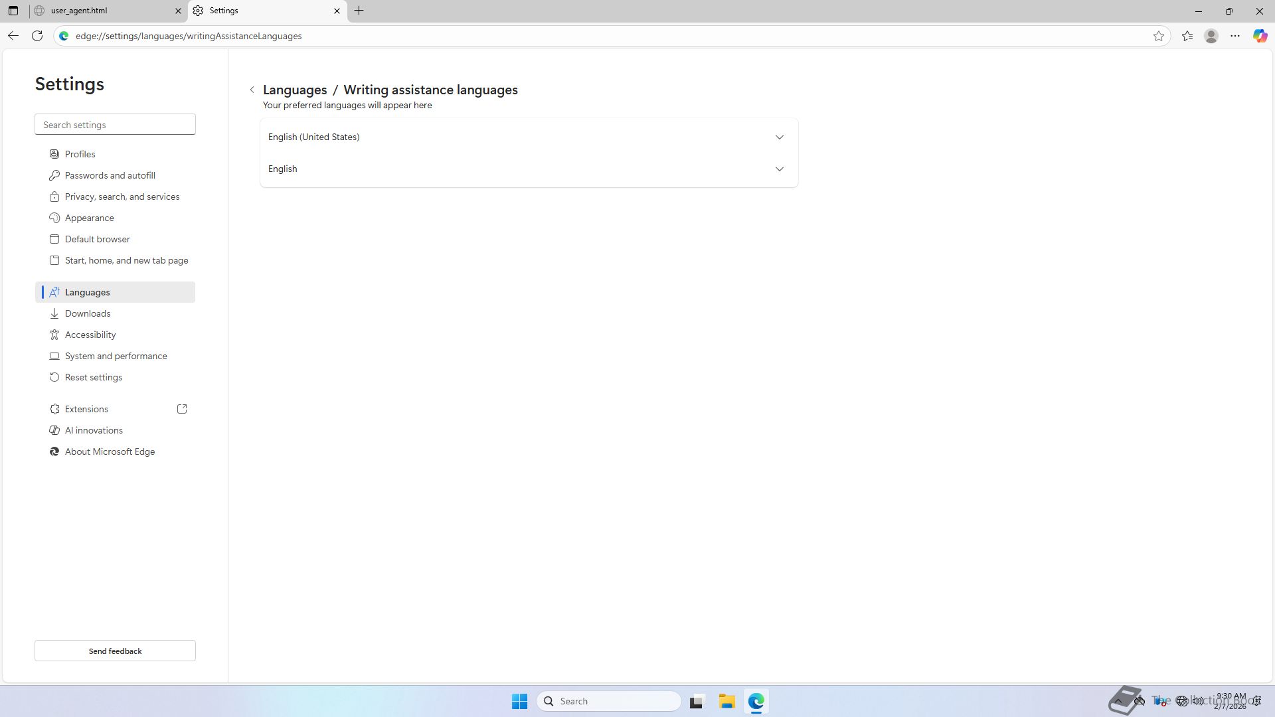Screen dimensions: 1275x717
Task: Open a new tab with plus button
Action: point(359,11)
